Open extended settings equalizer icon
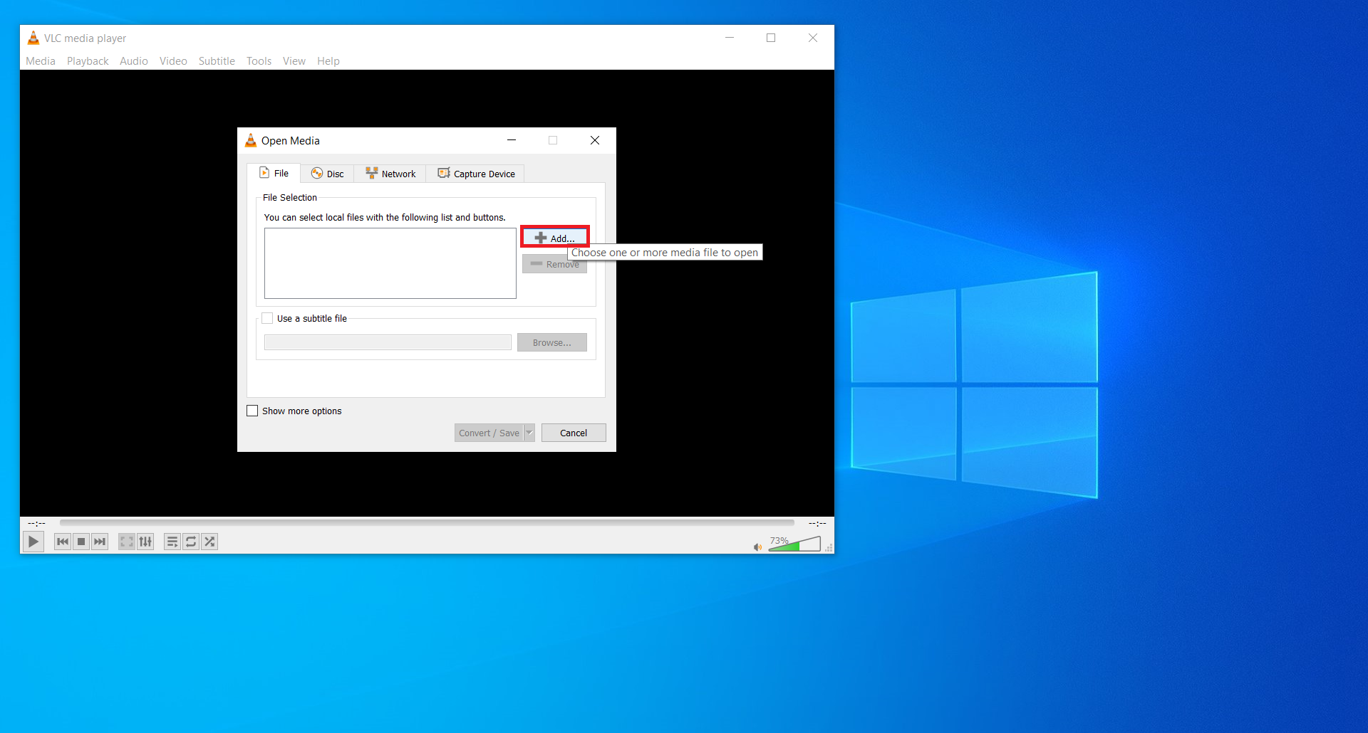 145,542
